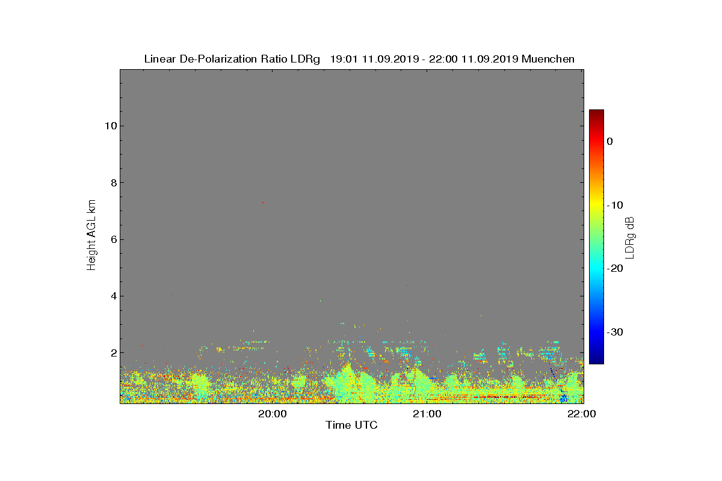The width and height of the screenshot is (722, 481).
Task: Click the 'LDRg dB' colorbar label
Action: click(630, 237)
